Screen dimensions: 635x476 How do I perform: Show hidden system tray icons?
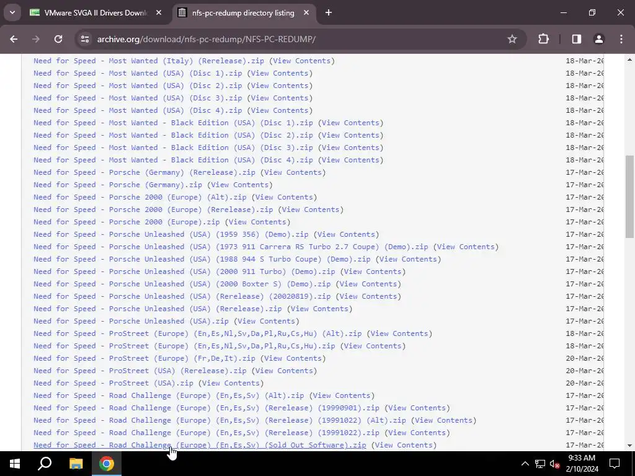[525, 464]
